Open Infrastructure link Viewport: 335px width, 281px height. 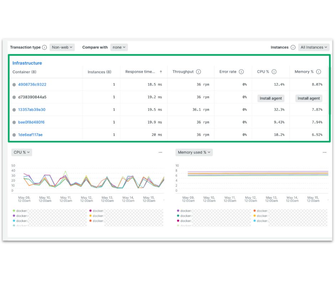coord(27,63)
